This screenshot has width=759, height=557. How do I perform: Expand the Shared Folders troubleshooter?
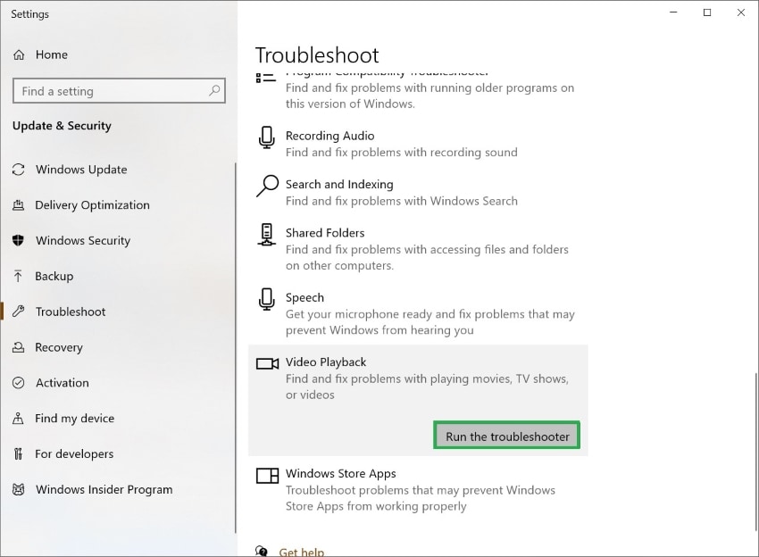click(325, 233)
